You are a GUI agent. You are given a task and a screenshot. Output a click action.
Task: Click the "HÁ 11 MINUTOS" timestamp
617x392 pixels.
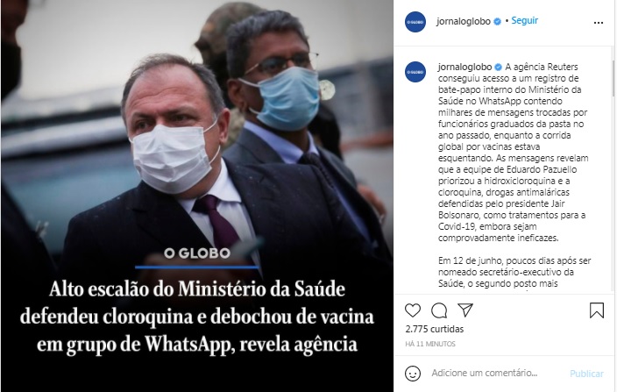point(430,344)
